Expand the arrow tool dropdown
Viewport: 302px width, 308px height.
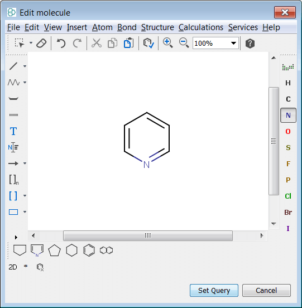[25, 163]
